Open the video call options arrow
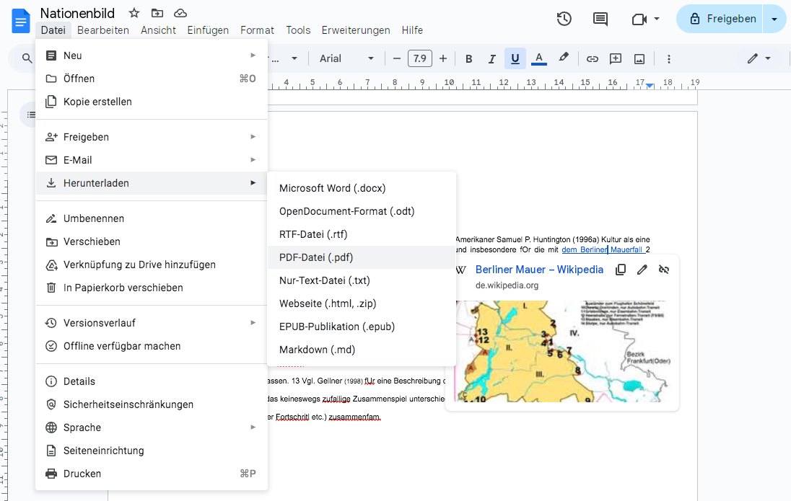 [x=656, y=19]
